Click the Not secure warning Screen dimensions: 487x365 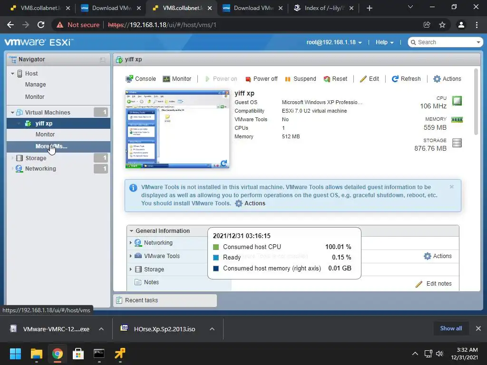tap(78, 25)
